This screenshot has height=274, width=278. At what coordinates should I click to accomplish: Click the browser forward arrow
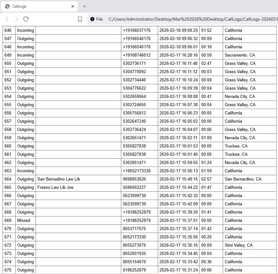tap(16, 19)
